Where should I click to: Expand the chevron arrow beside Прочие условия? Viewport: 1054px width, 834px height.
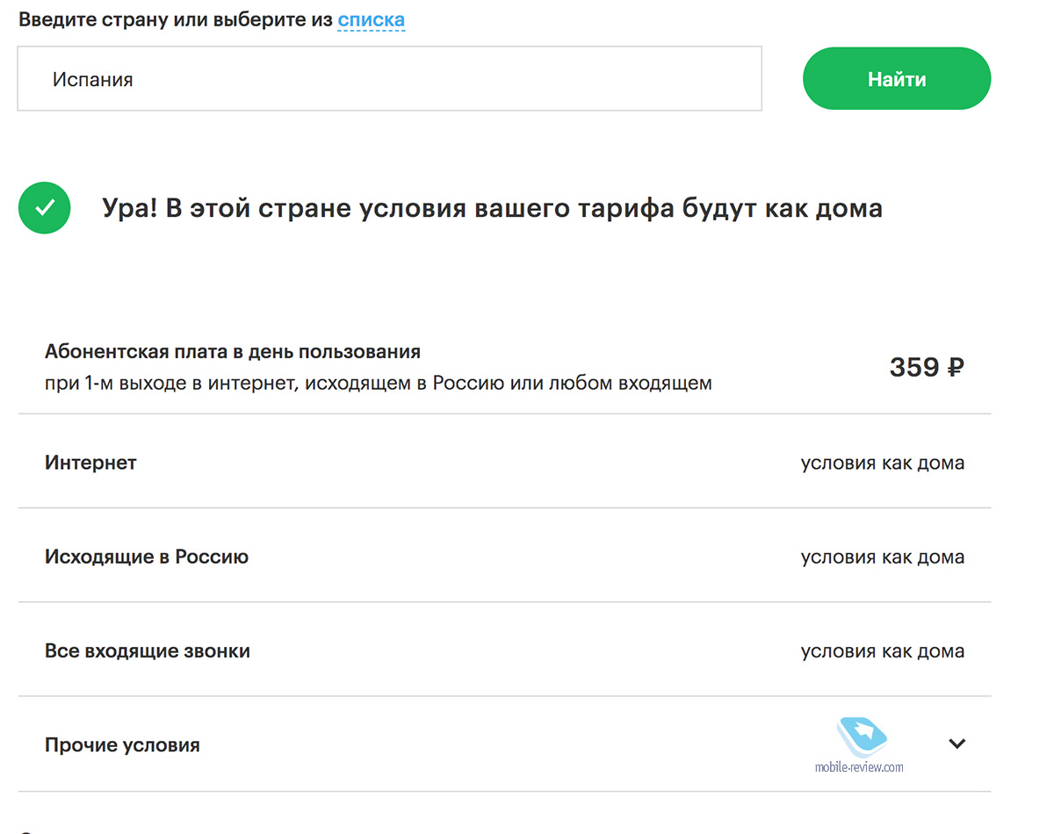pos(957,744)
